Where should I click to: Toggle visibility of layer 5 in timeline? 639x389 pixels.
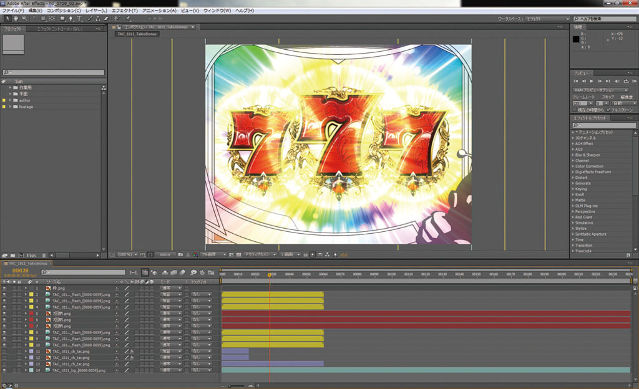[x=4, y=314]
